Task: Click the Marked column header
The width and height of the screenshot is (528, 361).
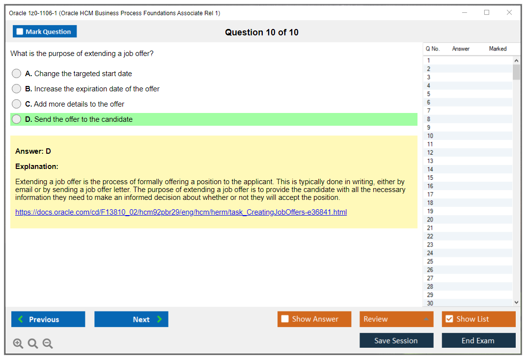Action: point(497,49)
